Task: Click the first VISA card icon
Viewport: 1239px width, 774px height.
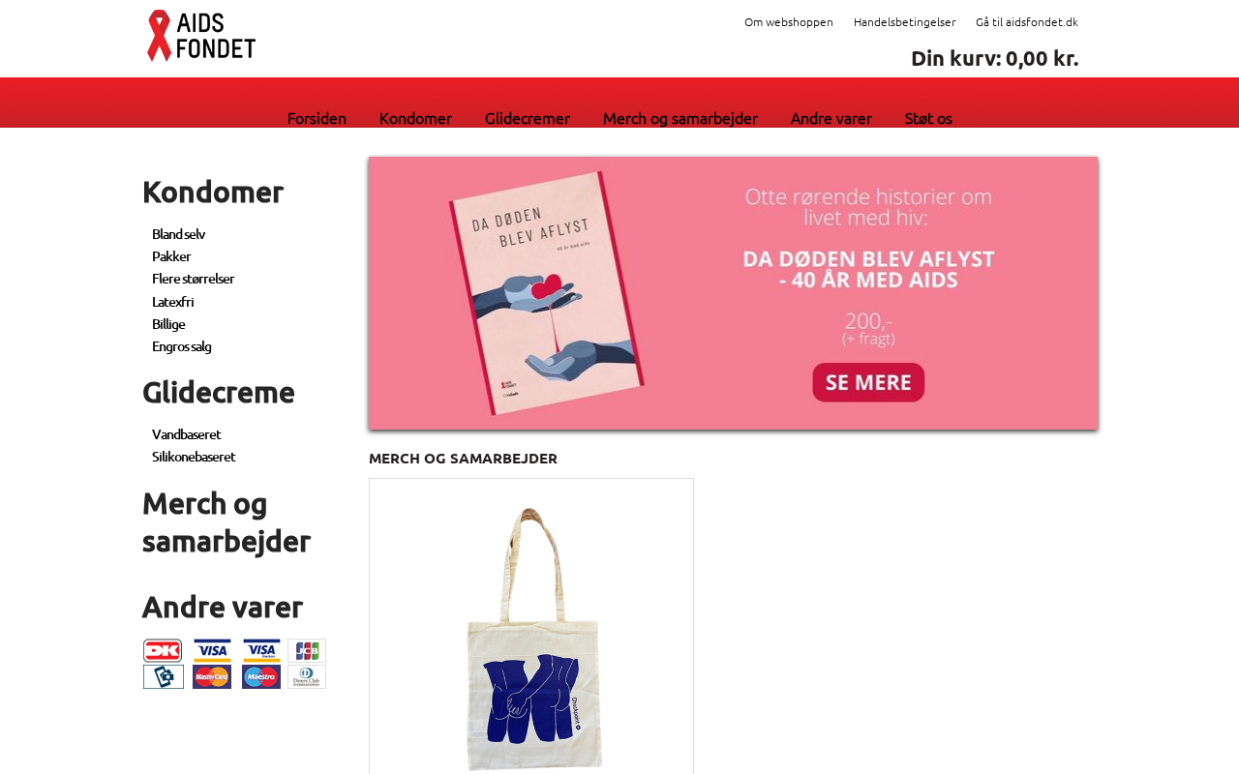Action: tap(212, 651)
